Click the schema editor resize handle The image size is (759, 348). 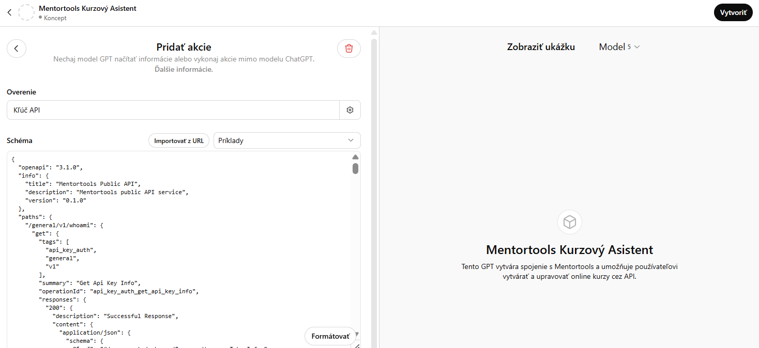[356, 345]
